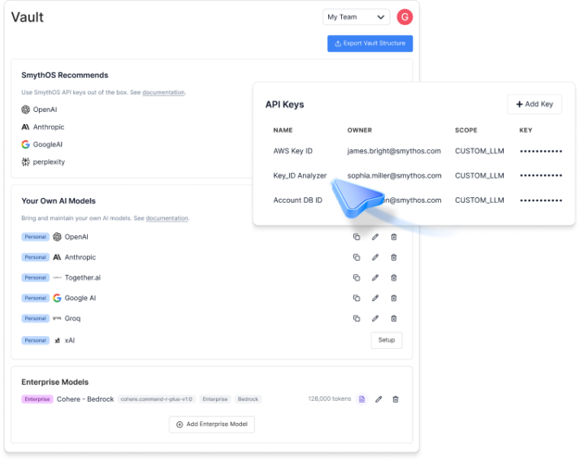Image resolution: width=580 pixels, height=461 pixels.
Task: Delete the personal OpenAI model entry
Action: click(394, 237)
